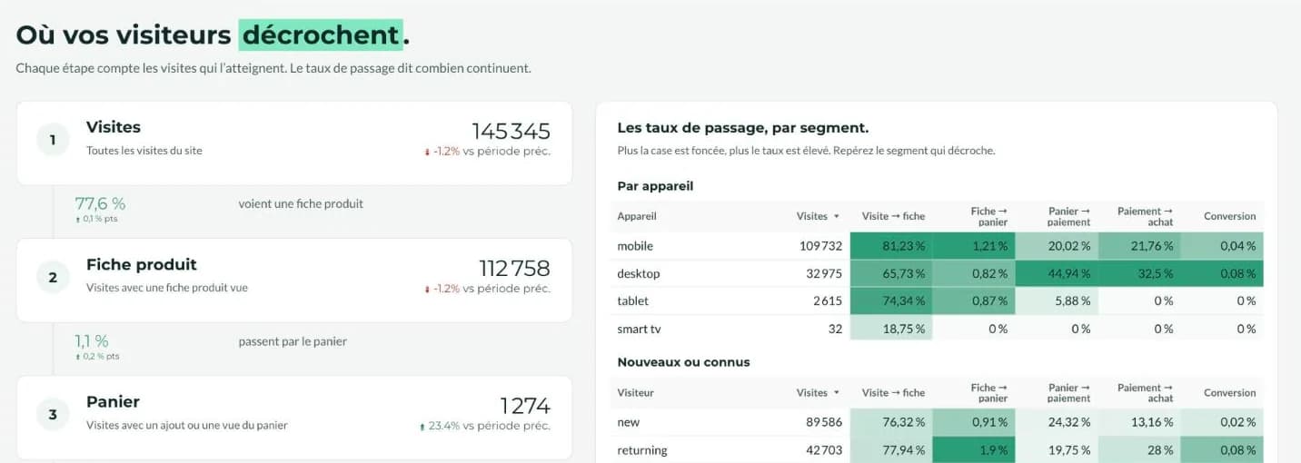Click '23.4% vs période préc.' in Panier card

click(484, 426)
